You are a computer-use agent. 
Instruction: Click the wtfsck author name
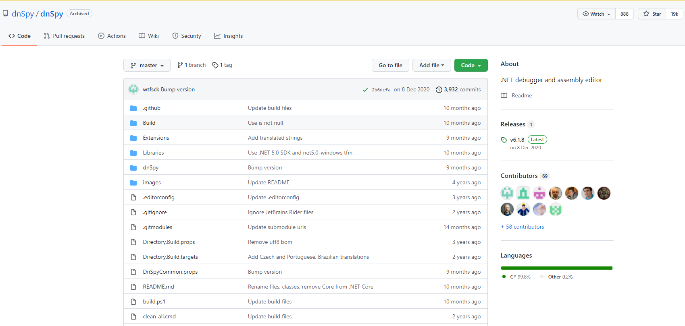point(151,90)
